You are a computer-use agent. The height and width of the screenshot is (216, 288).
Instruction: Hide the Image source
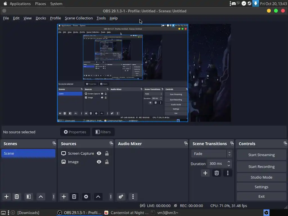99,162
